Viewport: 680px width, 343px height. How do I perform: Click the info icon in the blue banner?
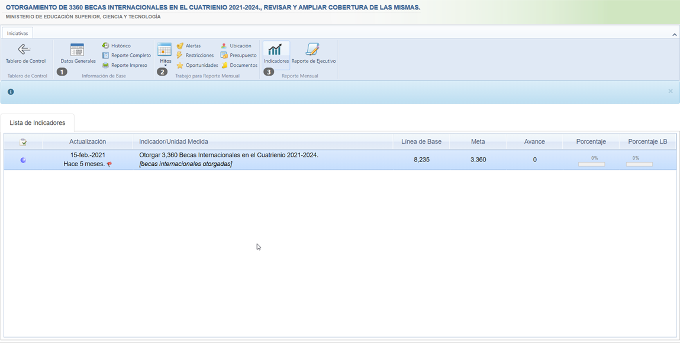(x=11, y=92)
